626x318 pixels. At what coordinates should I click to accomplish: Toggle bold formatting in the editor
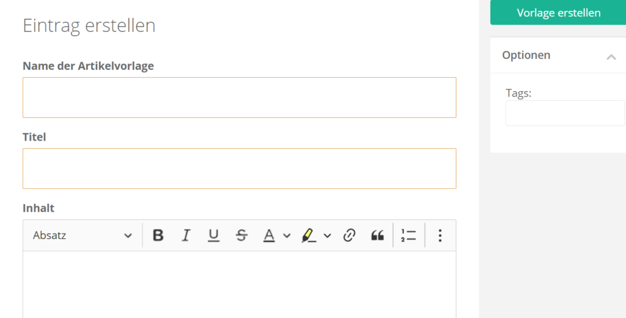[158, 235]
